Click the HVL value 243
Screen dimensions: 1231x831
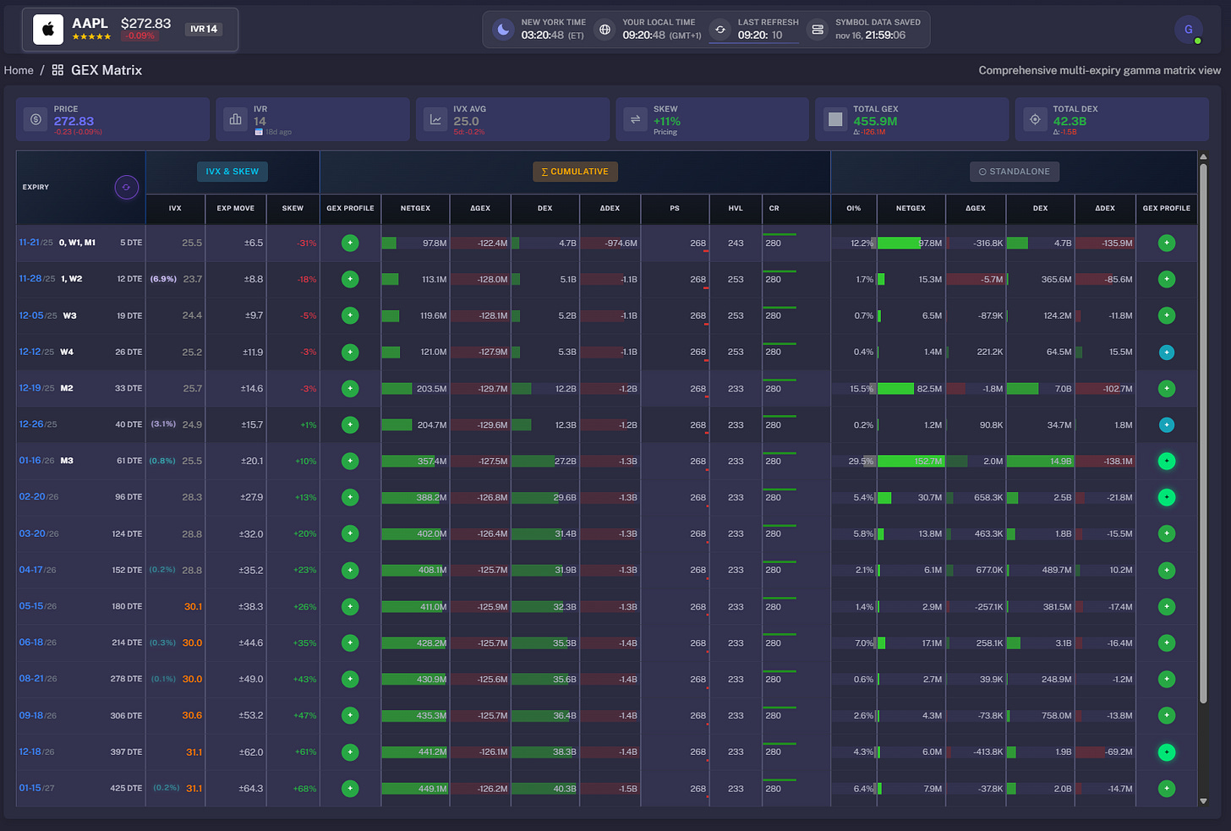pyautogui.click(x=736, y=243)
